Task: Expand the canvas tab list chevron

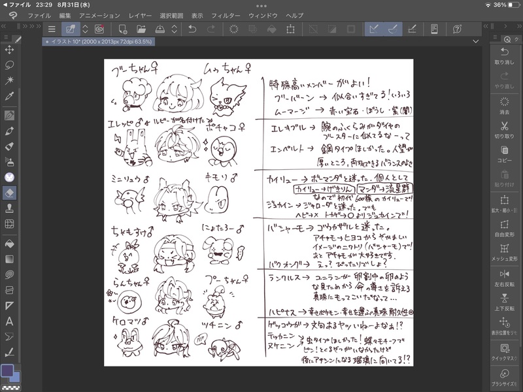Action: pyautogui.click(x=476, y=41)
